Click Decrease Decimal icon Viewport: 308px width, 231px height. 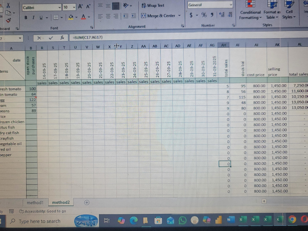[x=230, y=14]
